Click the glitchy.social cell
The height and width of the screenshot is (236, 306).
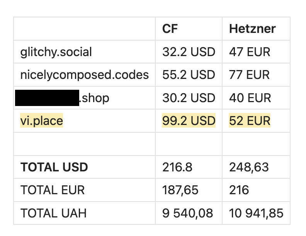[56, 52]
